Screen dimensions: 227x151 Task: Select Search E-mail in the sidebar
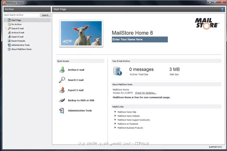pos(17,28)
